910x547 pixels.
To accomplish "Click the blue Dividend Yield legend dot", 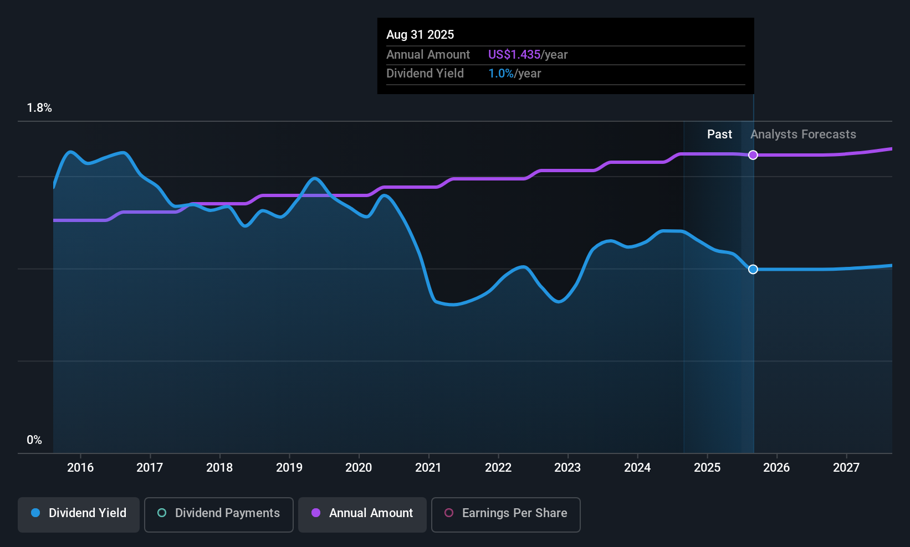I will click(x=35, y=513).
